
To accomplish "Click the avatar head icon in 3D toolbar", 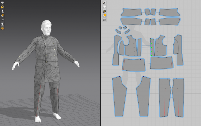I will pos(3,24).
